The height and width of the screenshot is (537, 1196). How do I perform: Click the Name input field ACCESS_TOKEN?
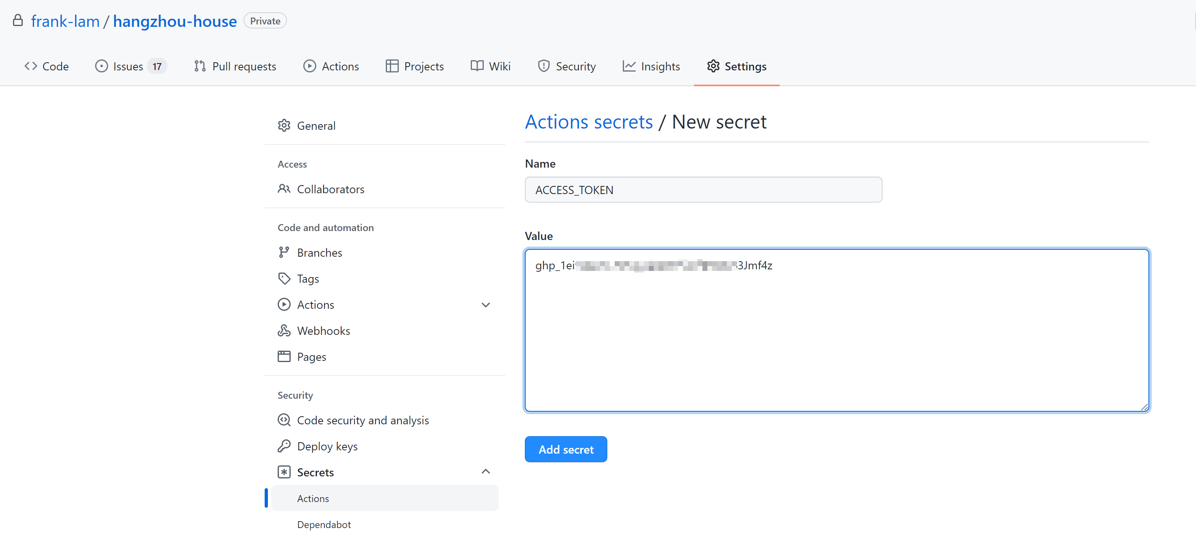[x=703, y=190]
